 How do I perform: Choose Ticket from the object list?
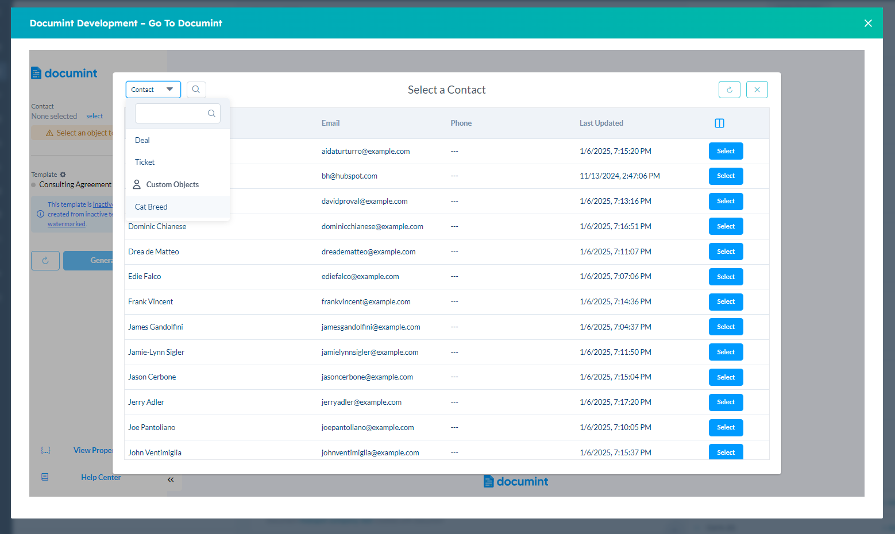pos(145,162)
